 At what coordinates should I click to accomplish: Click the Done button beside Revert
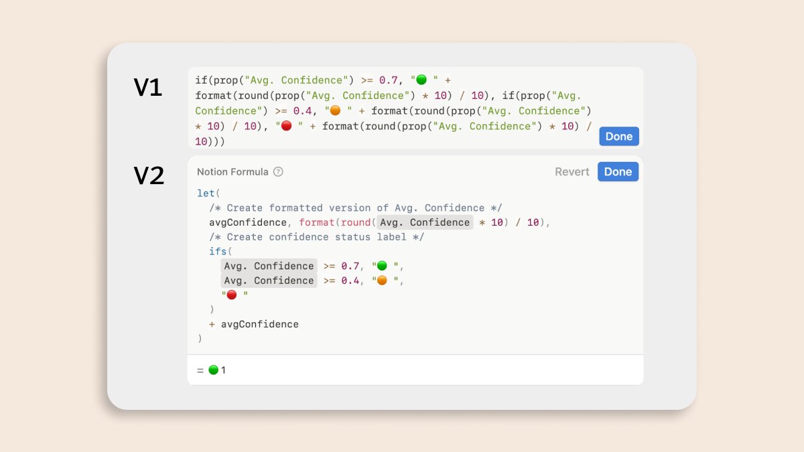(618, 172)
